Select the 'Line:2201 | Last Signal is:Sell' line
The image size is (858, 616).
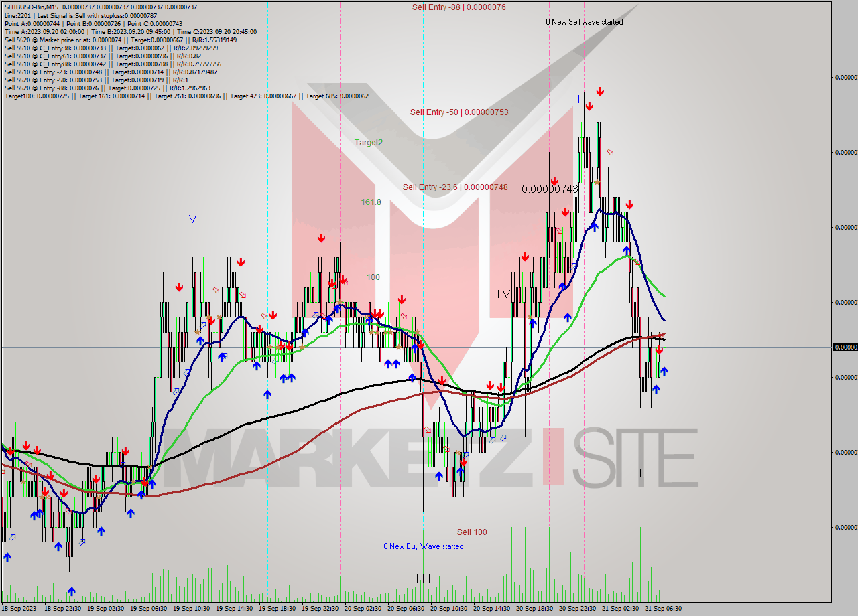pyautogui.click(x=80, y=15)
